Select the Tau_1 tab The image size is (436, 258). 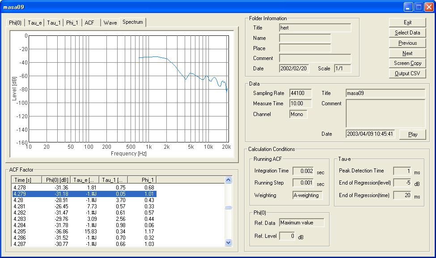54,22
